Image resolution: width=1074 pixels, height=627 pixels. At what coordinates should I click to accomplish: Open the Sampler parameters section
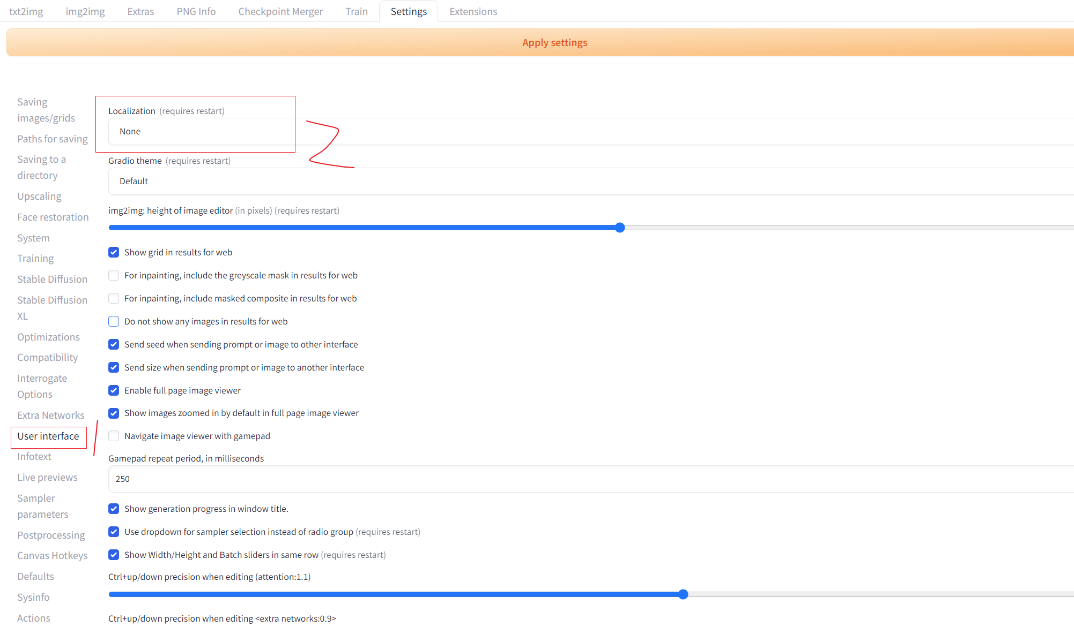click(42, 506)
